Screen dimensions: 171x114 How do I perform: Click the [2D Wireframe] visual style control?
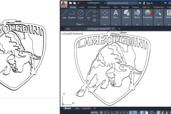click(x=76, y=34)
